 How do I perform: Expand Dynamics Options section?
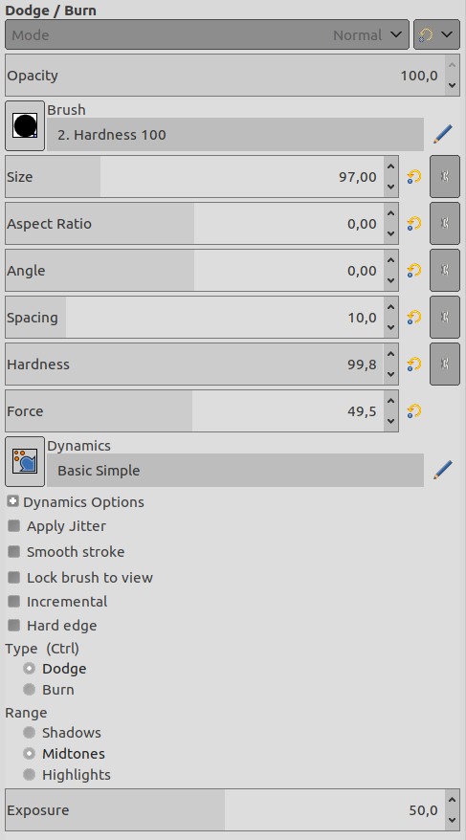pyautogui.click(x=13, y=502)
